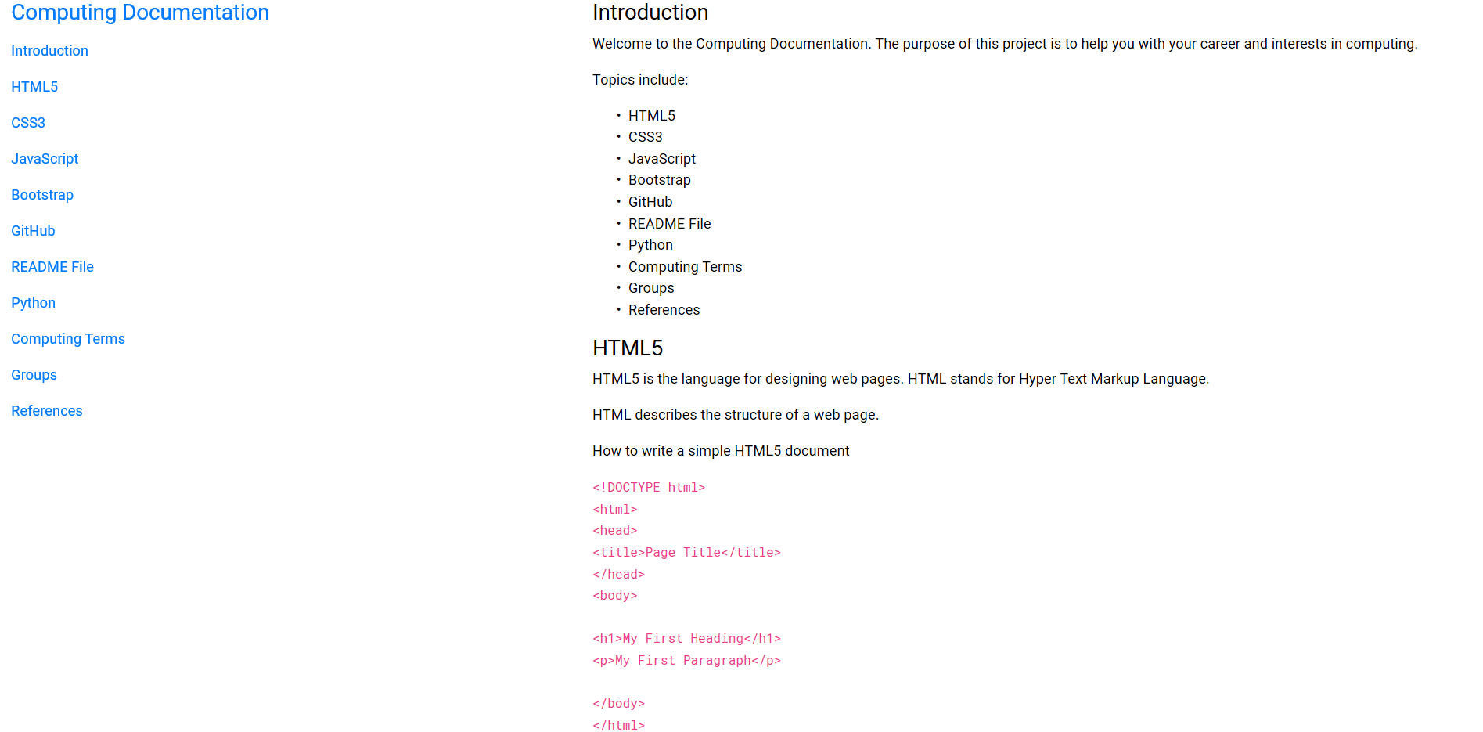Navigate to Python in the sidebar
1483x732 pixels.
tap(33, 303)
